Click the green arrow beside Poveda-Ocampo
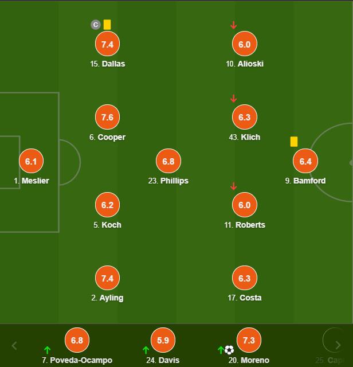The height and width of the screenshot is (367, 353). (x=47, y=350)
